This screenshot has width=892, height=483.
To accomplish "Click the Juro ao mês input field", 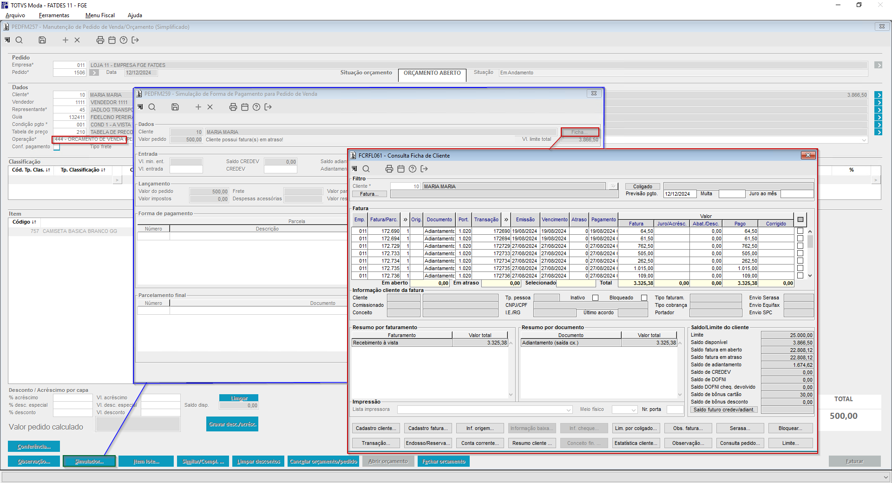I will (x=797, y=194).
